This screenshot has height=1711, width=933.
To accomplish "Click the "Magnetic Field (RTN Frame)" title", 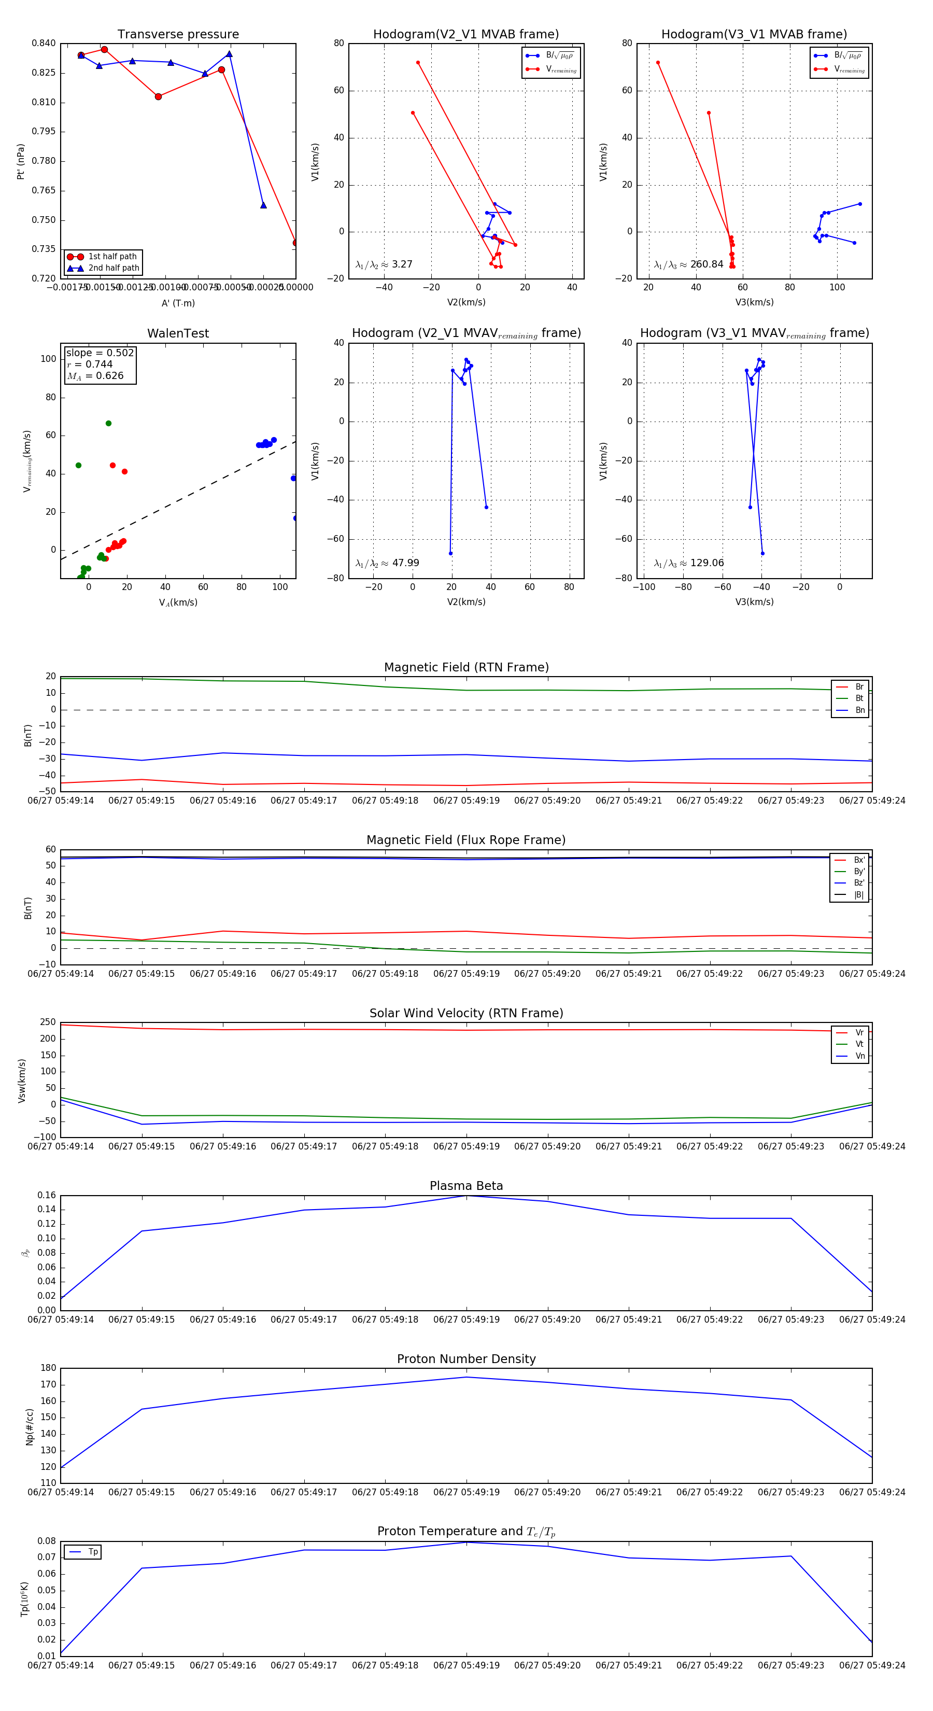I will pos(466,667).
